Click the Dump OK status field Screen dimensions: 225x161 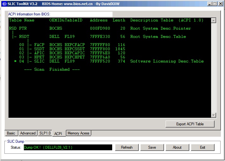pos(68,147)
